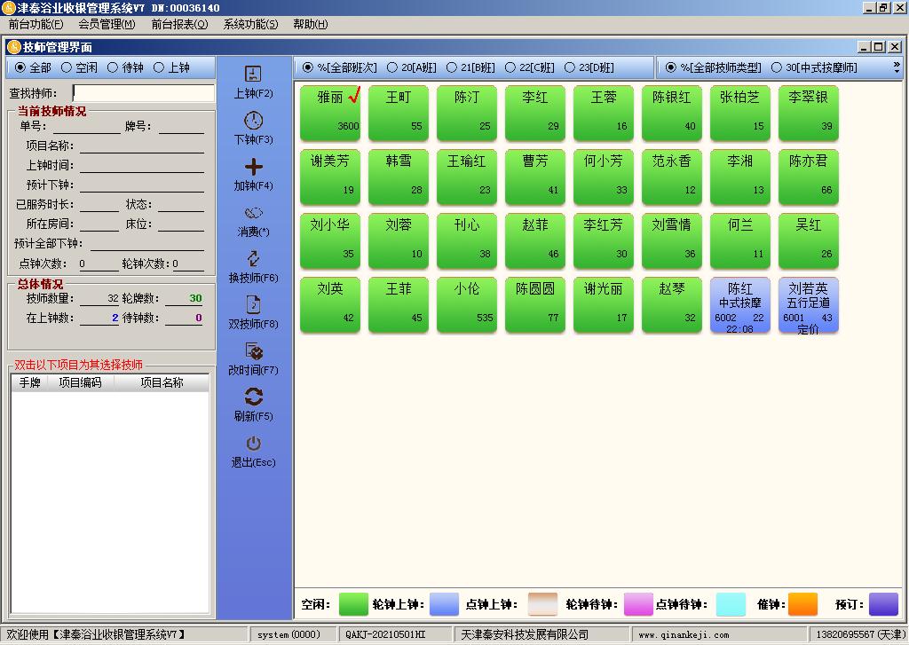Click the 双技师(F8) icon
Viewport: 909px width, 645px height.
(x=253, y=305)
